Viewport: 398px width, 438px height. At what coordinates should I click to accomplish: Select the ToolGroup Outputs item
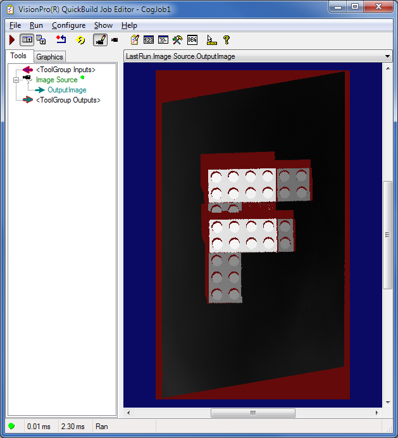point(68,100)
